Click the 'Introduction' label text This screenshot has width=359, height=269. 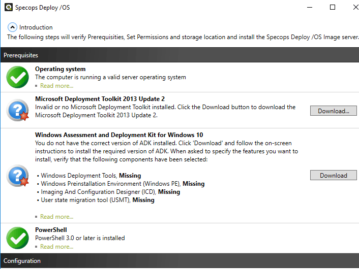click(36, 27)
